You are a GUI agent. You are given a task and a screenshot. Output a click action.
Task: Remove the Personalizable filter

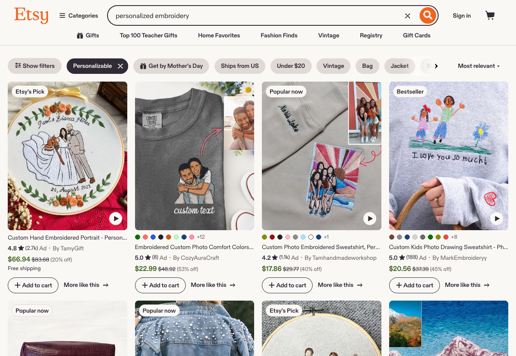[x=120, y=66]
